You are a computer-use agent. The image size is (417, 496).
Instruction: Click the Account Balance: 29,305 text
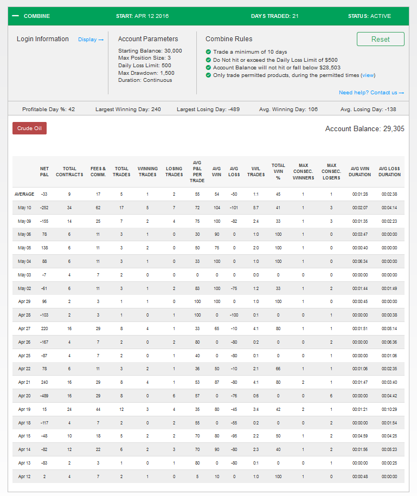pyautogui.click(x=365, y=129)
